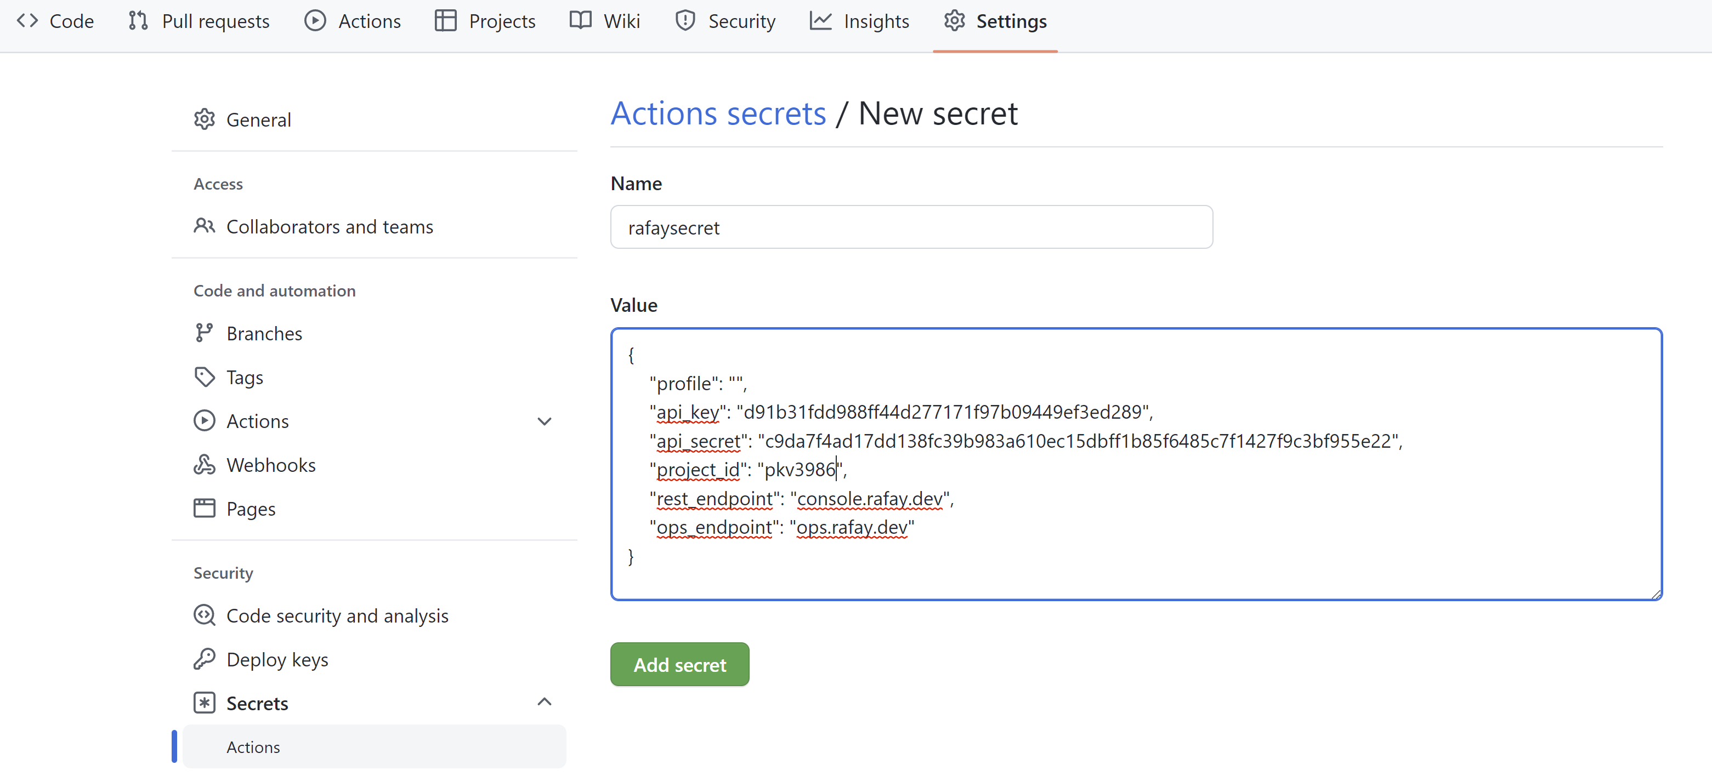The image size is (1712, 776).
Task: Click the "profile" line in Value
Action: (x=699, y=384)
